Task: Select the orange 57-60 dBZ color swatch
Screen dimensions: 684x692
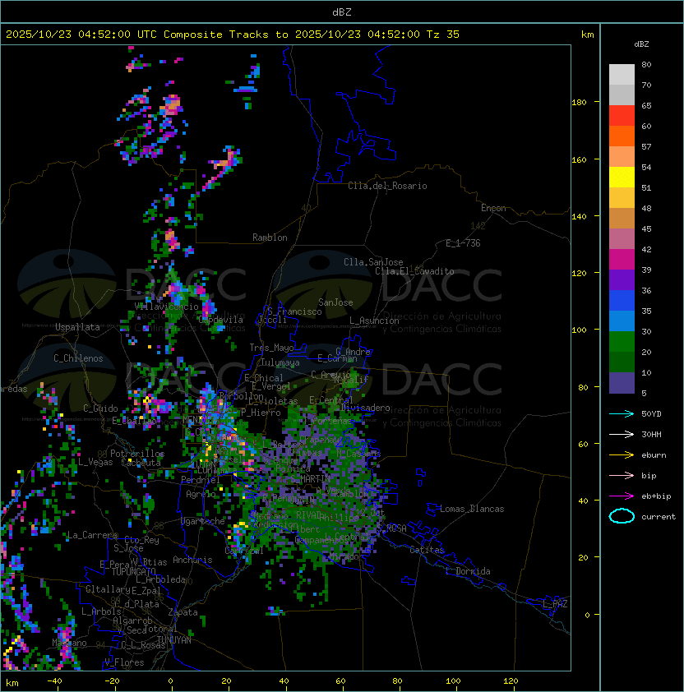Action: point(622,136)
